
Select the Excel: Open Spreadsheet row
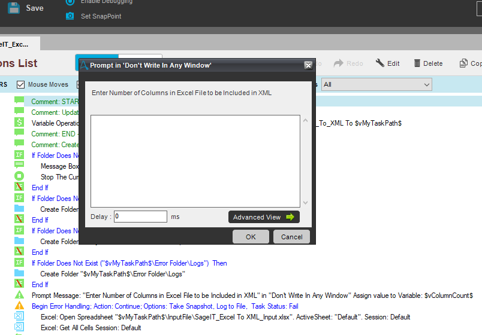(225, 317)
